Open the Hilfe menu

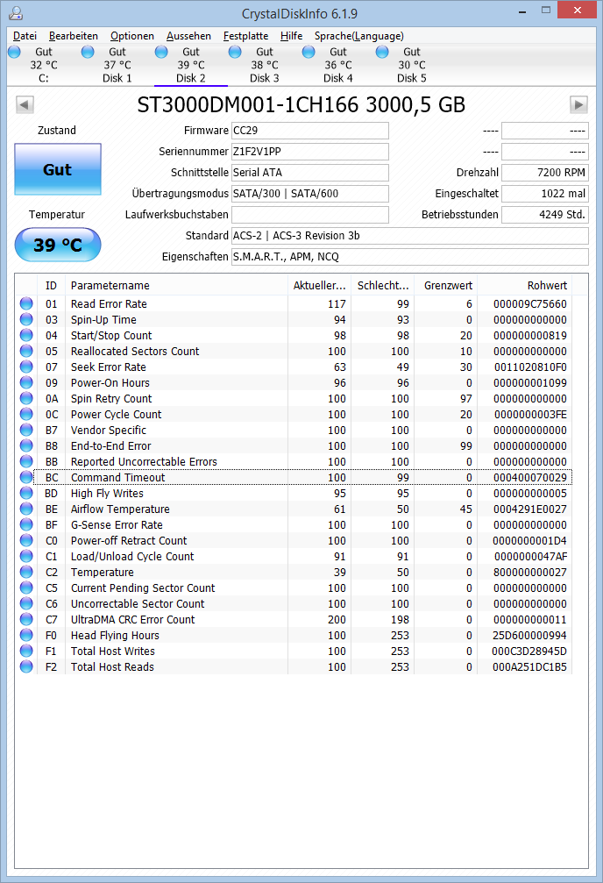pos(291,36)
